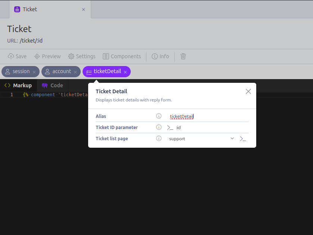The image size is (313, 235).
Task: Remove the ticketDetail component via its x
Action: coord(125,72)
